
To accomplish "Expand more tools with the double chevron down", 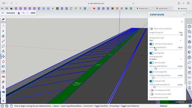I will tap(3, 101).
